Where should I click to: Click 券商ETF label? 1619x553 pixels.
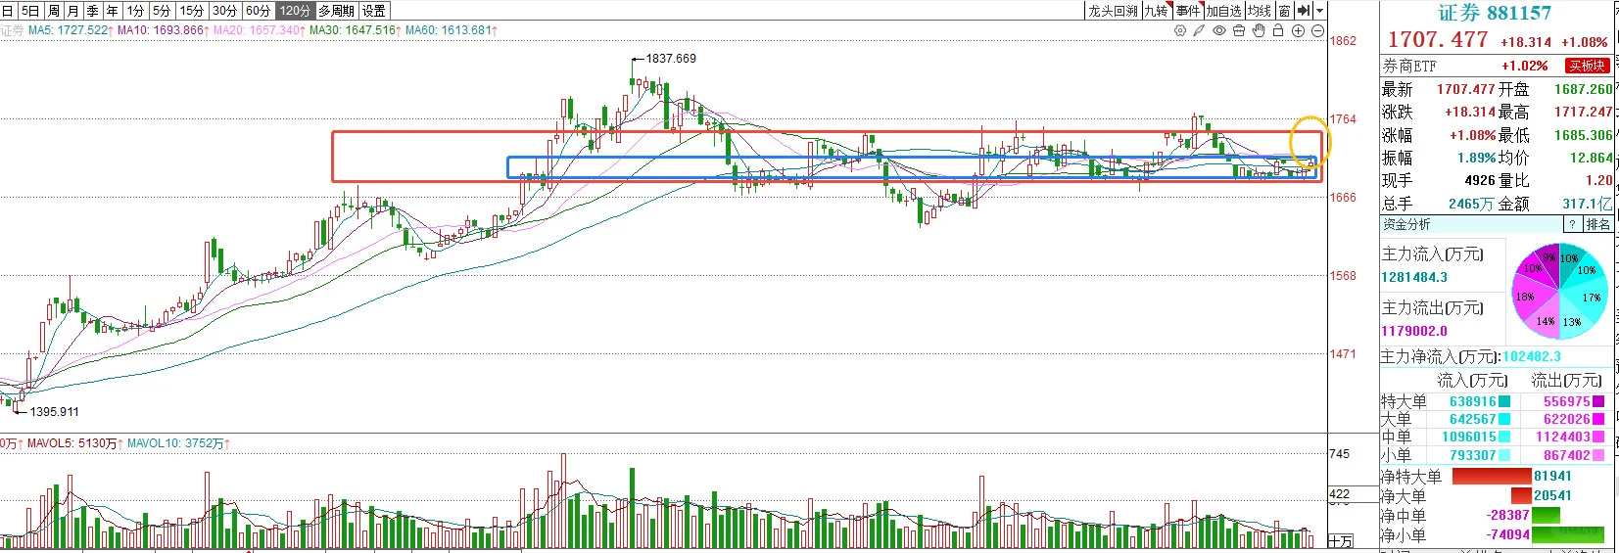coord(1409,66)
